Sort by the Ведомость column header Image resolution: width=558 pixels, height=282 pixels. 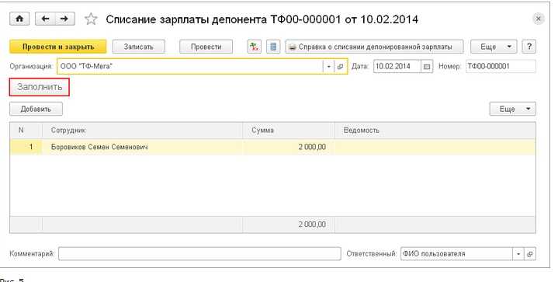point(435,131)
